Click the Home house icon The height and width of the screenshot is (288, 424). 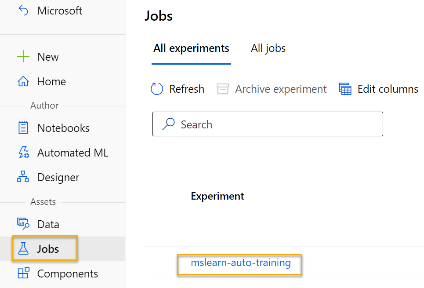click(23, 81)
